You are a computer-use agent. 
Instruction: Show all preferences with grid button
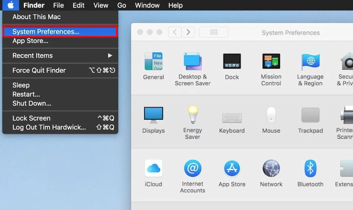coord(214,32)
